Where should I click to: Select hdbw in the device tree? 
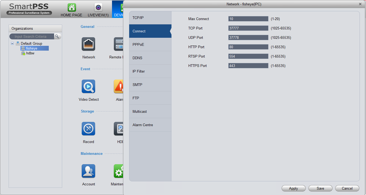pyautogui.click(x=30, y=53)
